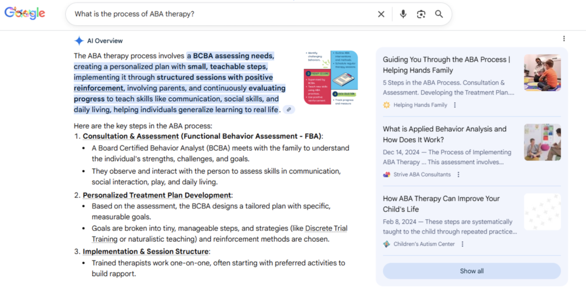This screenshot has width=586, height=293.
Task: Click the Google logo
Action: tap(25, 13)
